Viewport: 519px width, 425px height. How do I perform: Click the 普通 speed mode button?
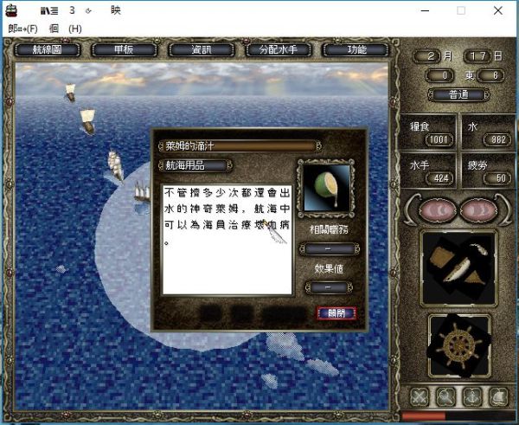(458, 94)
